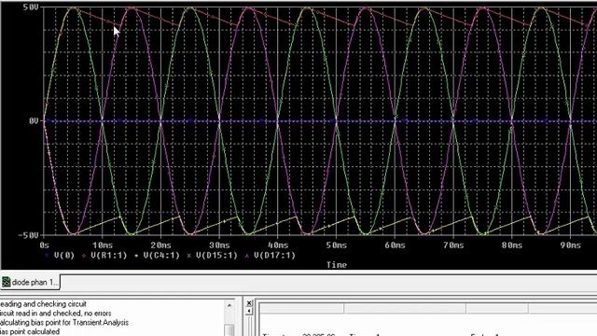Select the V(D15:1) trace legend entry
597x336 pixels.
[216, 255]
